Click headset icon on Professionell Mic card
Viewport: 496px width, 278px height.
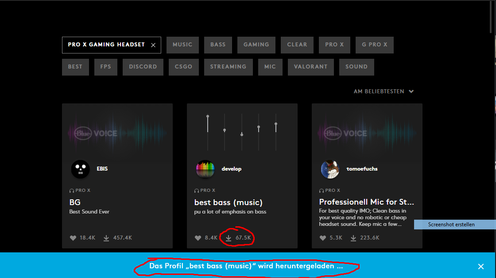[322, 190]
